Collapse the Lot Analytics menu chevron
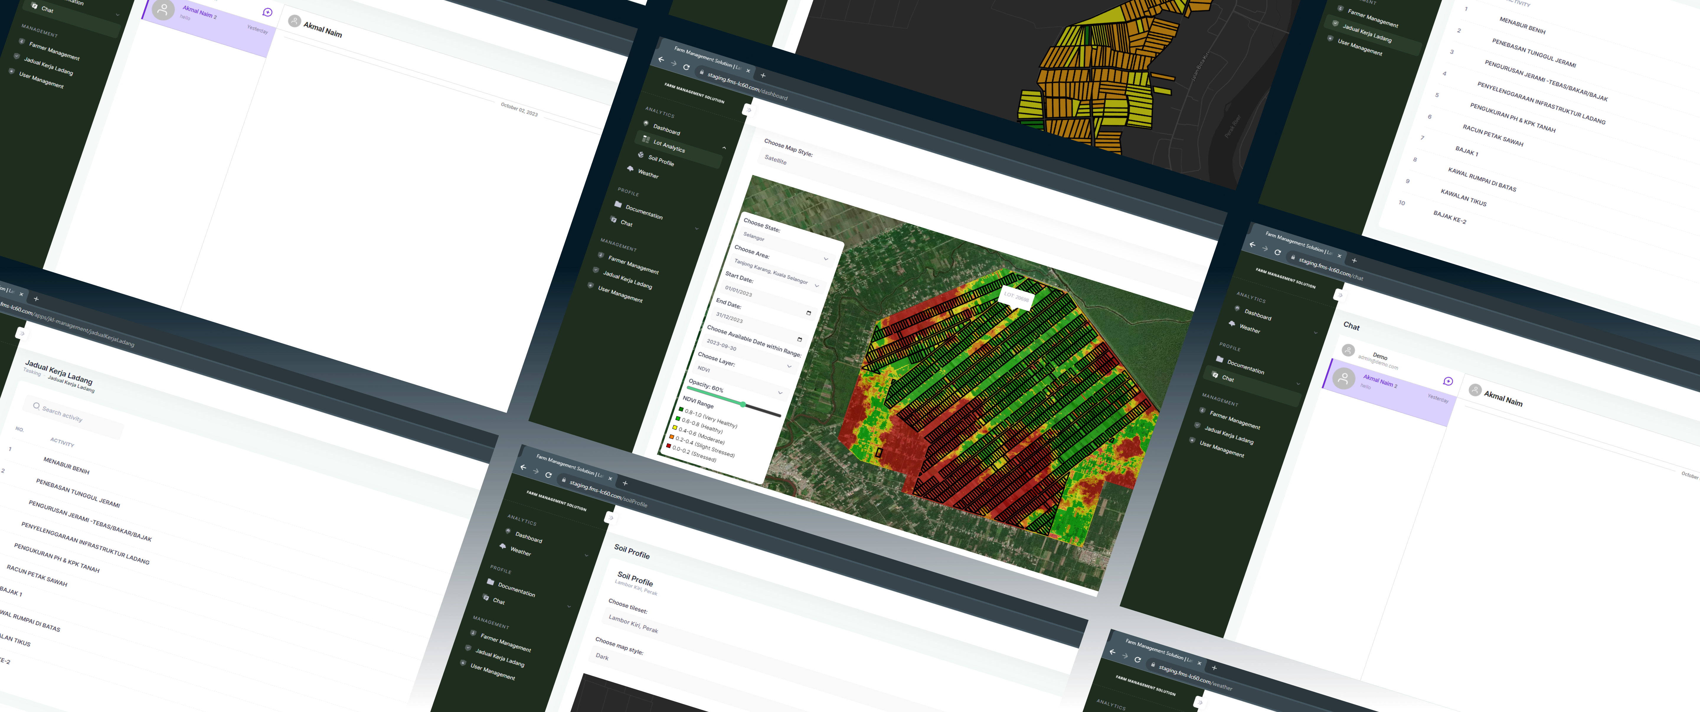Screen dimensions: 1700x712 click(724, 148)
